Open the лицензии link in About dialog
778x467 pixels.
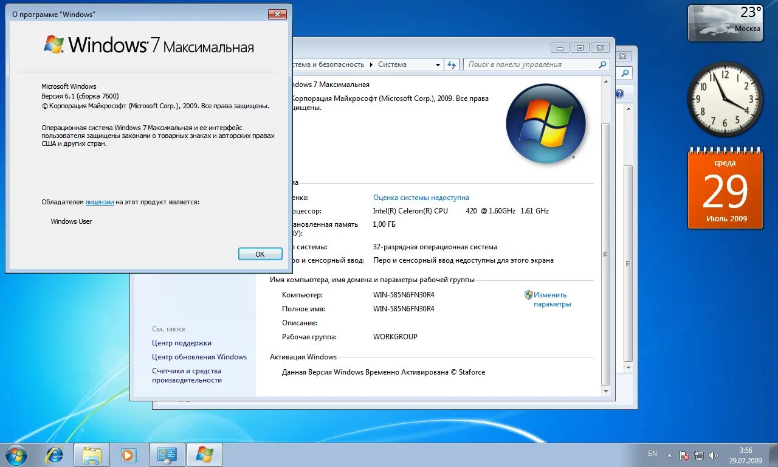pyautogui.click(x=100, y=202)
